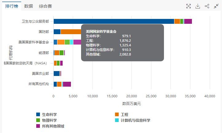Screen dimensions: 222x133
Task: Click the 代理机构 vertical axis title
Action: point(11,53)
